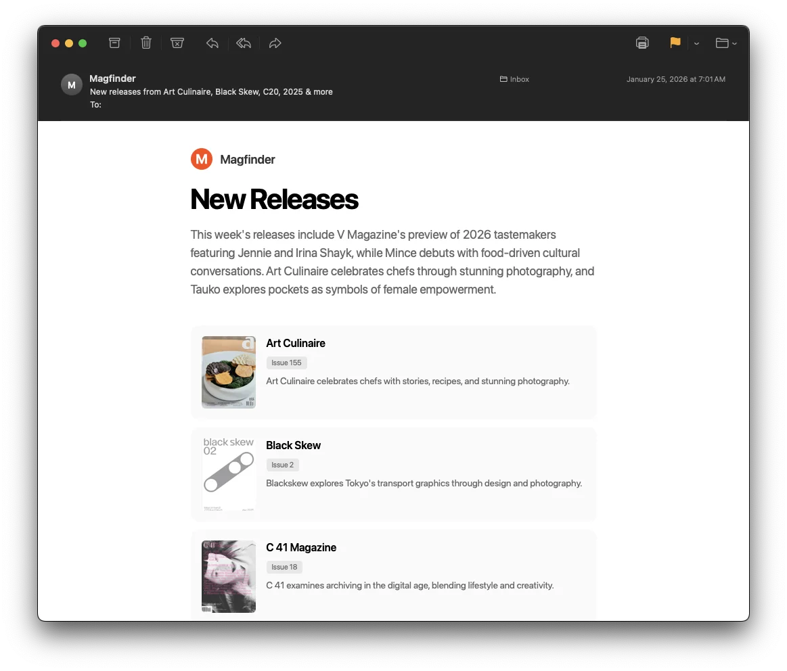This screenshot has width=787, height=671.
Task: Select the January 25 timestamp
Action: (675, 79)
